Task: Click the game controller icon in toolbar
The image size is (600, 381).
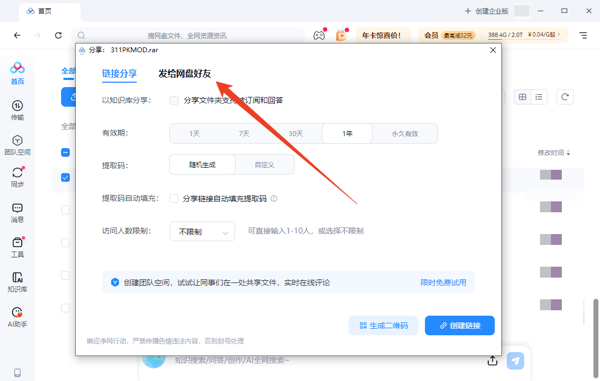Action: point(319,35)
